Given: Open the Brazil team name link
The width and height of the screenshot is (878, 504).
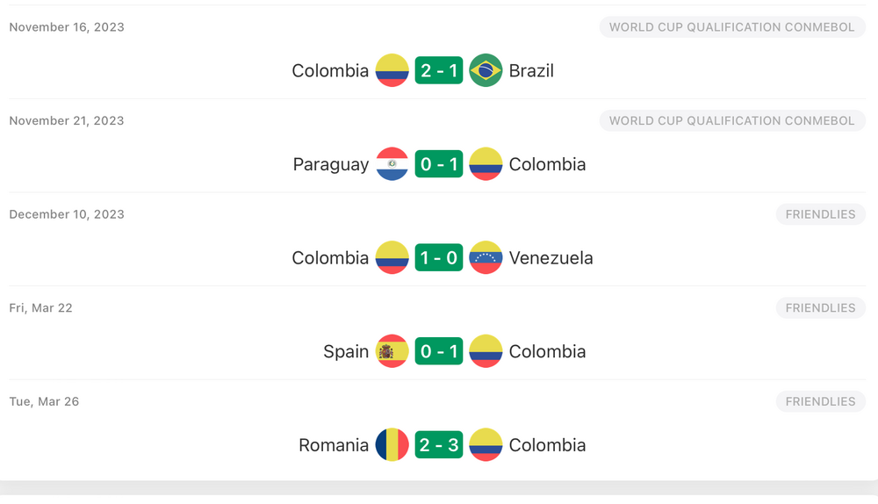Looking at the screenshot, I should 531,71.
